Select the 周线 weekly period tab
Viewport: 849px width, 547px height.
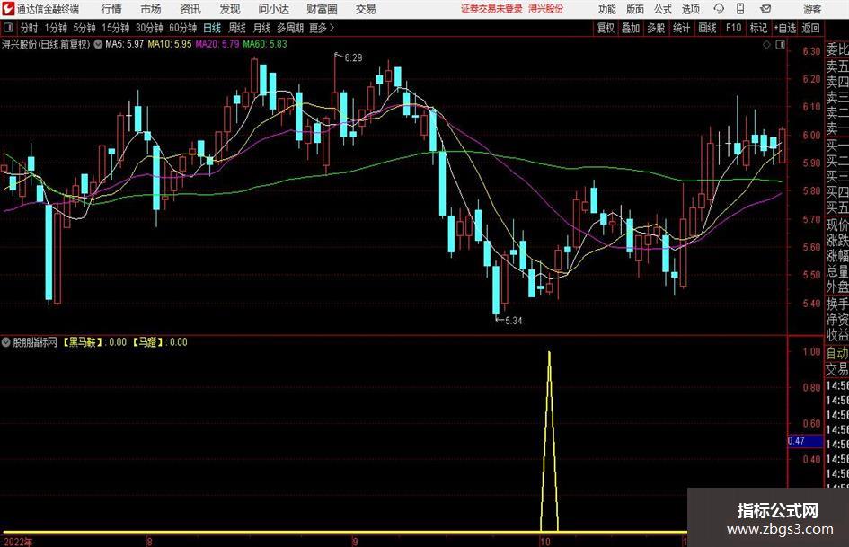tap(236, 28)
